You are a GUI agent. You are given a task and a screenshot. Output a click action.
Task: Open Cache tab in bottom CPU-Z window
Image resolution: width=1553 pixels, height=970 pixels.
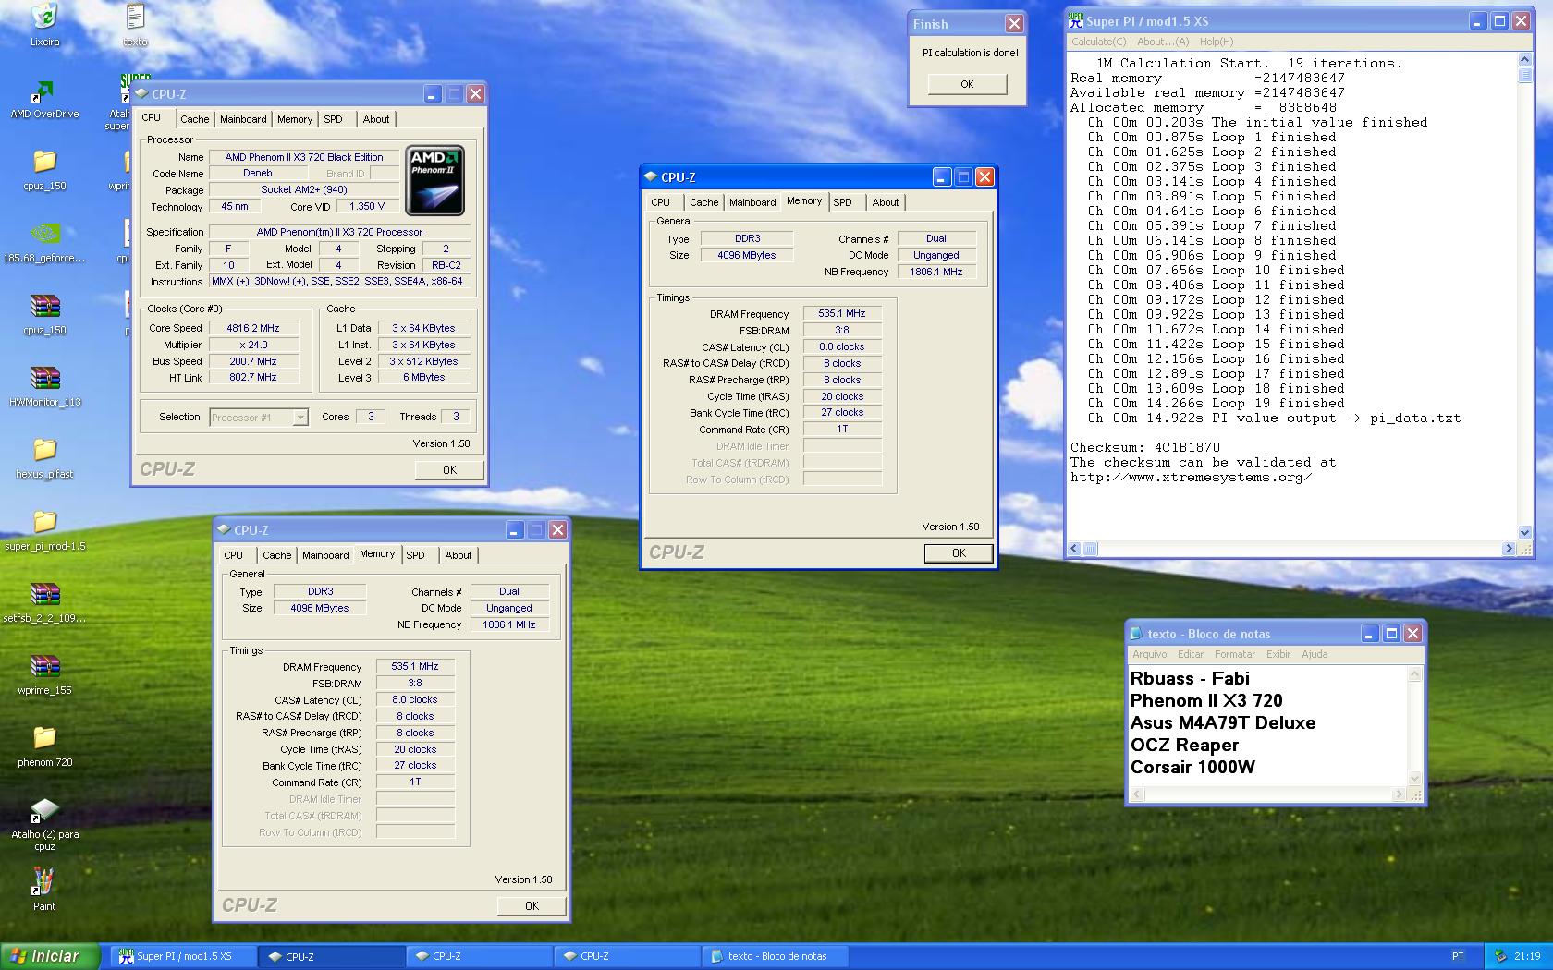pyautogui.click(x=276, y=555)
